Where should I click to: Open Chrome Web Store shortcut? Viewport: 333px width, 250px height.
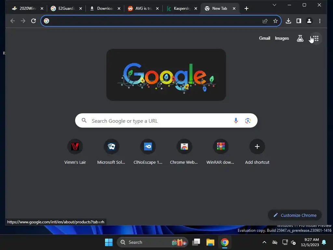184,152
